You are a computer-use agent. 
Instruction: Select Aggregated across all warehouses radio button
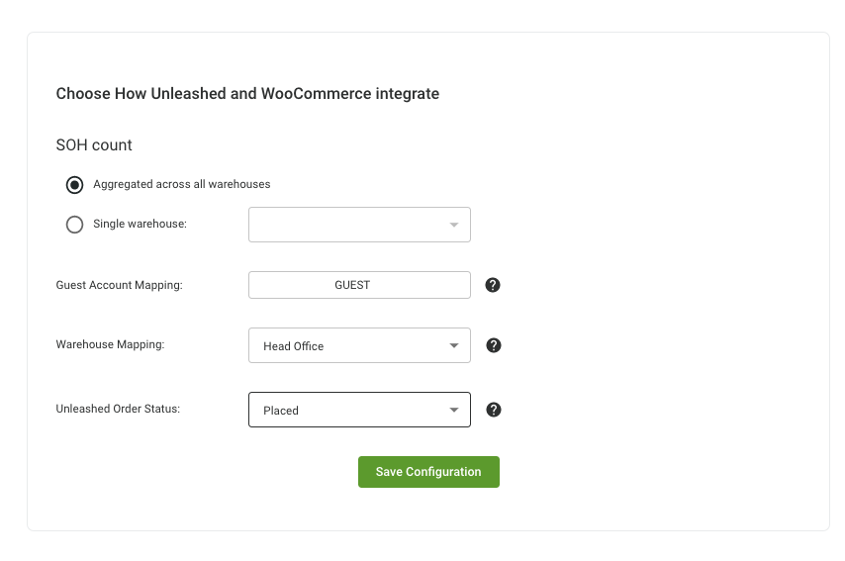[x=75, y=185]
